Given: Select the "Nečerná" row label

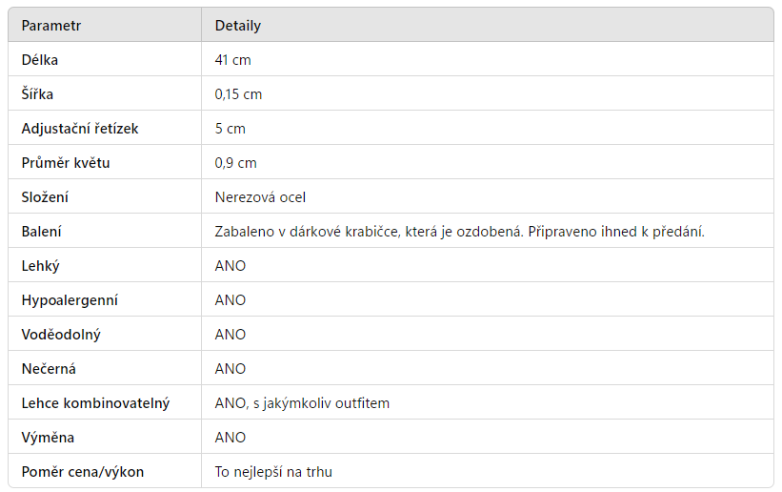Looking at the screenshot, I should [x=49, y=369].
